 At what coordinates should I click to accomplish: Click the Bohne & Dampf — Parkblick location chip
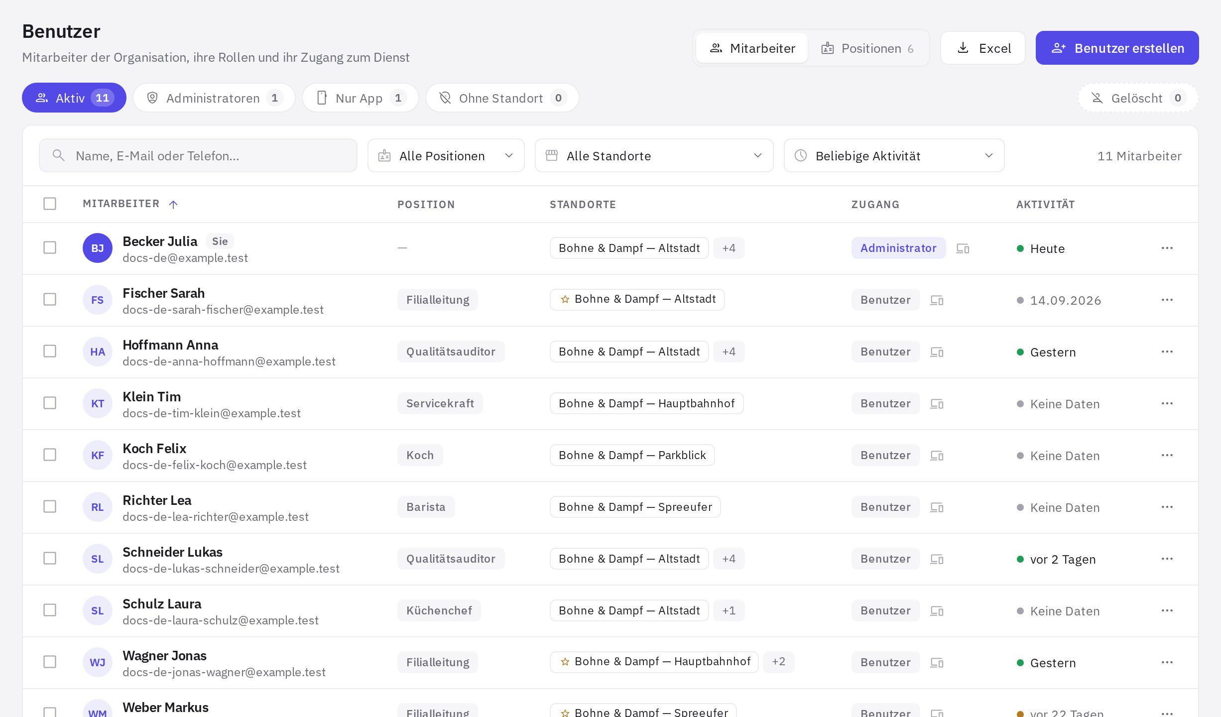[632, 455]
